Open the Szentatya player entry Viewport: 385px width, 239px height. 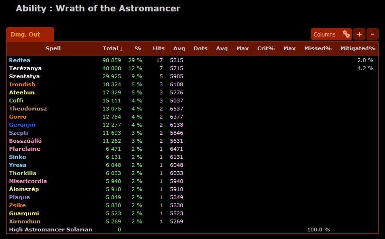point(24,76)
